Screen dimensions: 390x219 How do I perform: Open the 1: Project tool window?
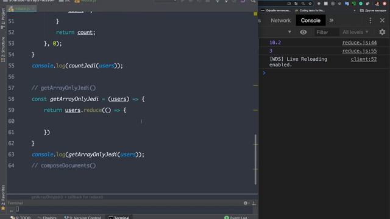(x=3, y=19)
